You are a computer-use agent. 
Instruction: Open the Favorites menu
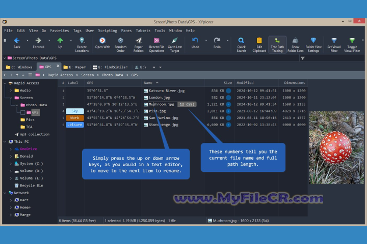pos(60,30)
